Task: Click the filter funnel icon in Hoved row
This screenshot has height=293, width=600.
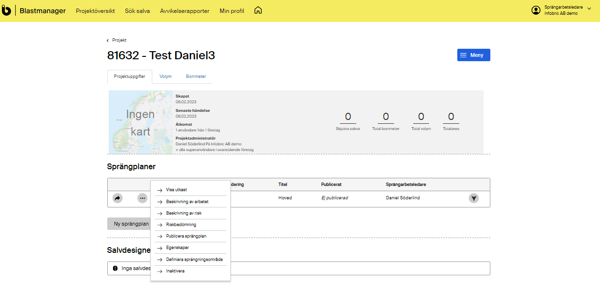Action: [474, 198]
